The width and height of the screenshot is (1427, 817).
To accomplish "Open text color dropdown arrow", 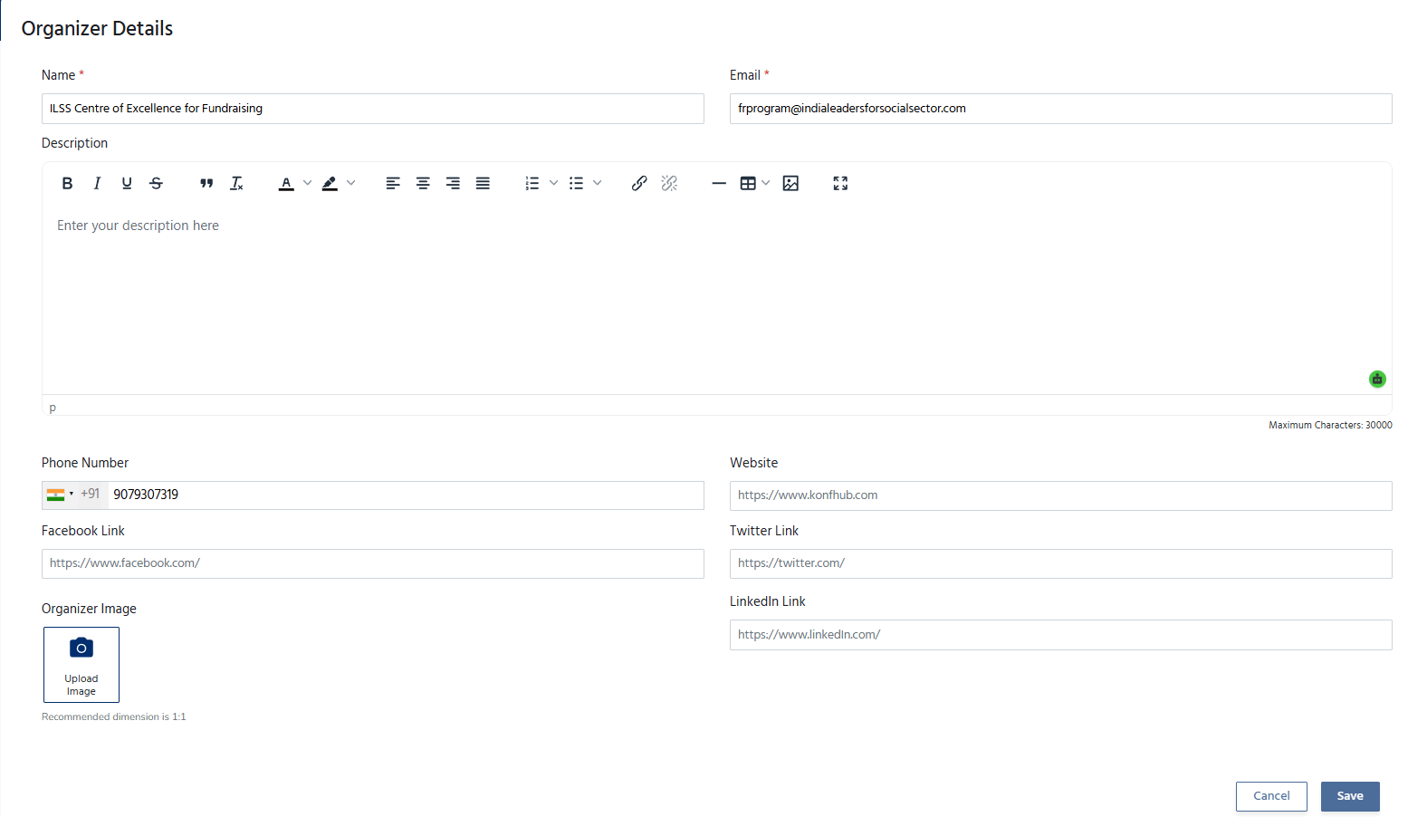I will (307, 183).
